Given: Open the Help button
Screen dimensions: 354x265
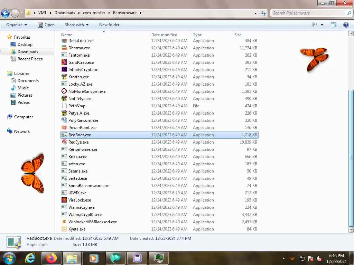Looking at the screenshot, I should (x=346, y=25).
